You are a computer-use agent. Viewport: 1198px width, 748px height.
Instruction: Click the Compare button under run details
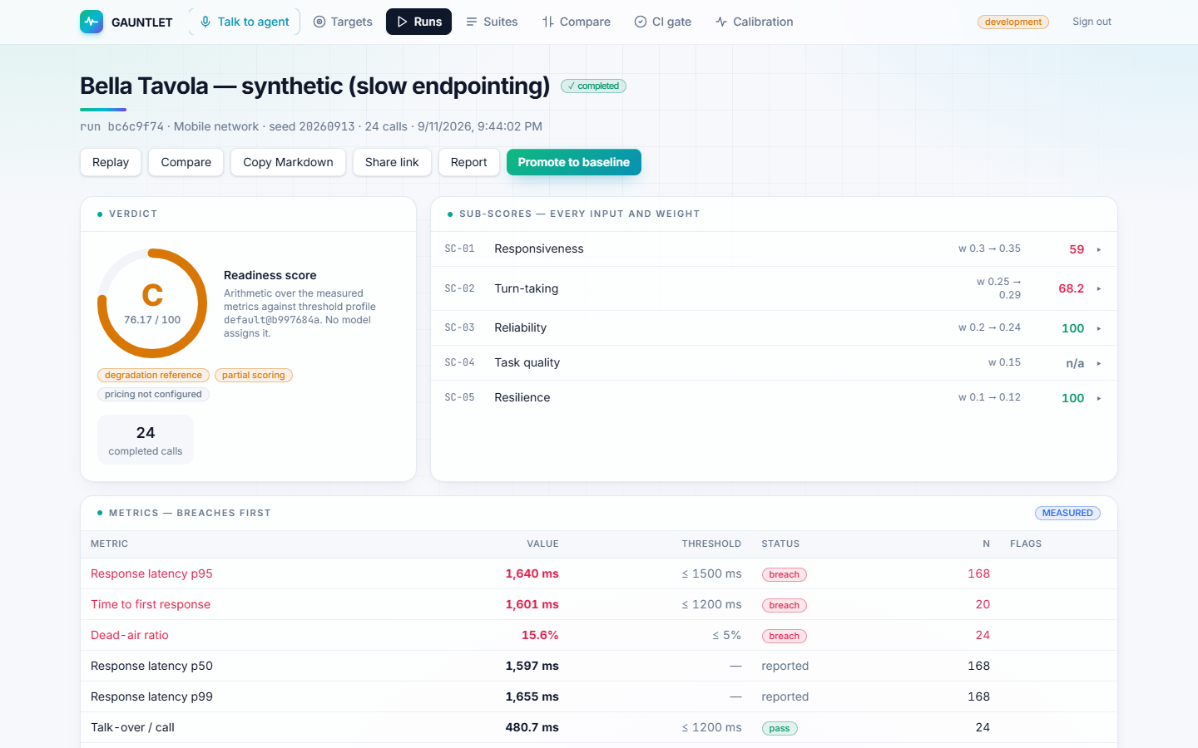click(x=186, y=162)
